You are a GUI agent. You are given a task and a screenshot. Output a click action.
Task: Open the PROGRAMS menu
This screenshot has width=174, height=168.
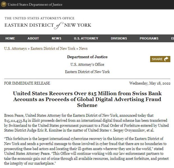coord(149,38)
